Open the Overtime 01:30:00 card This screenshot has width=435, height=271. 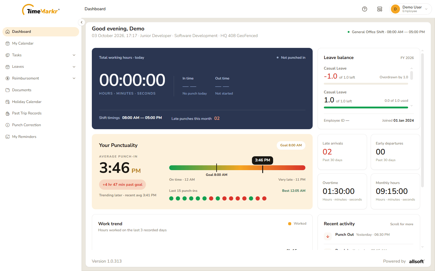coord(342,191)
